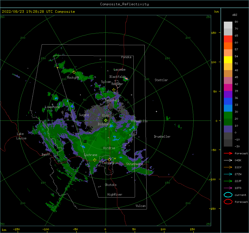
Task: Select the HighRiver label
Action: click(x=115, y=194)
